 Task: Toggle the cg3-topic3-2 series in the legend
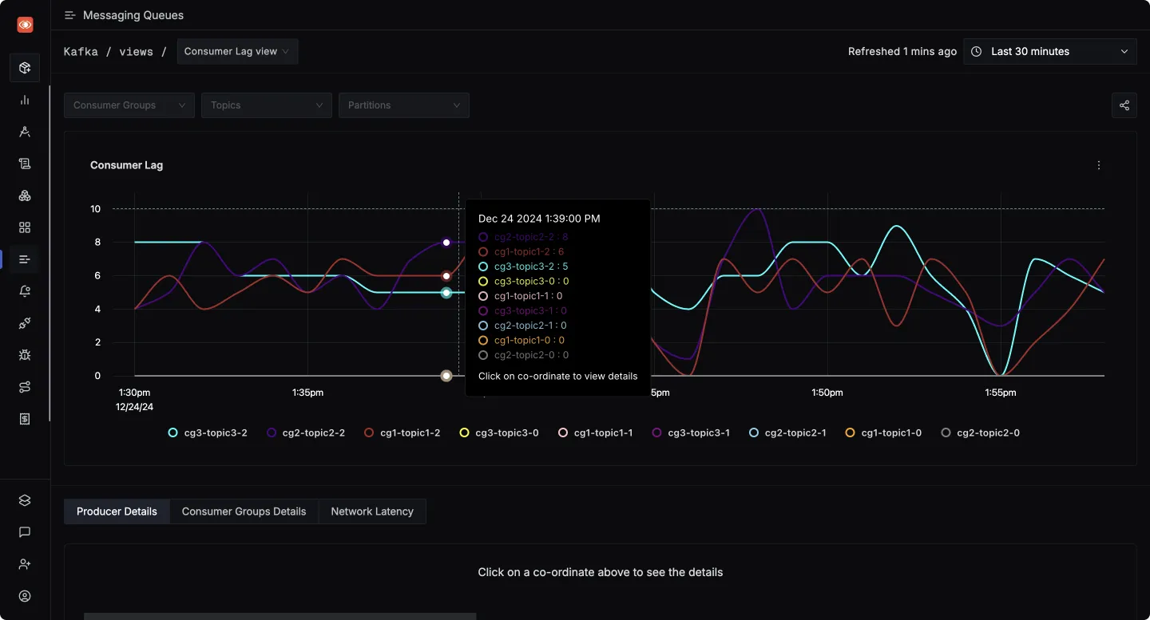[x=207, y=432]
